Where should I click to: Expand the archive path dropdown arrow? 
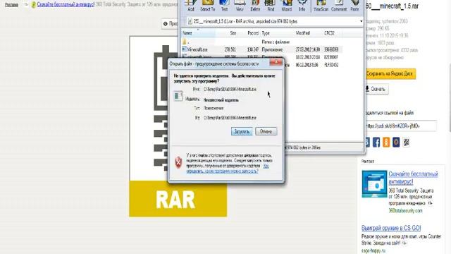coord(361,21)
